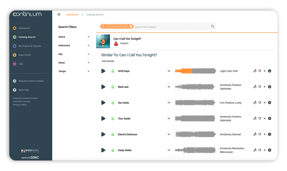Add Tour Guide to a playlist
The width and height of the screenshot is (287, 171).
click(x=265, y=119)
